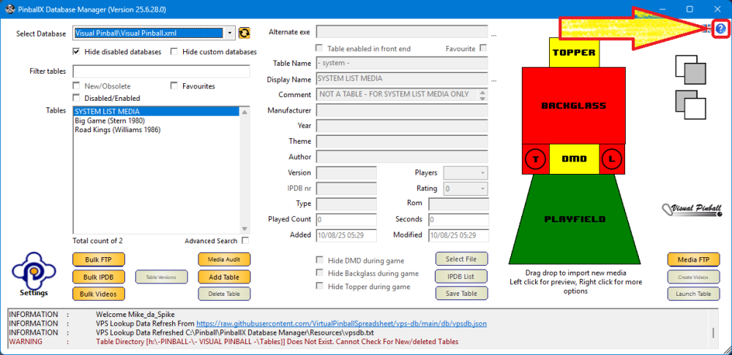Click the Bulk IPDB button
The image size is (732, 355).
click(98, 277)
